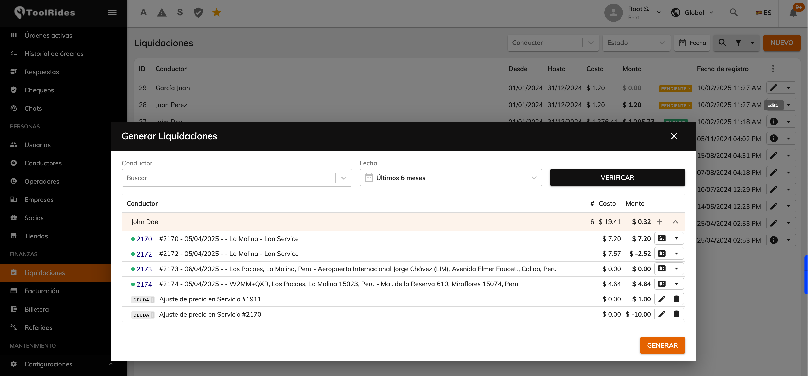Viewport: 808px width, 376px height.
Task: Click the letter A icon in top bar
Action: 143,12
